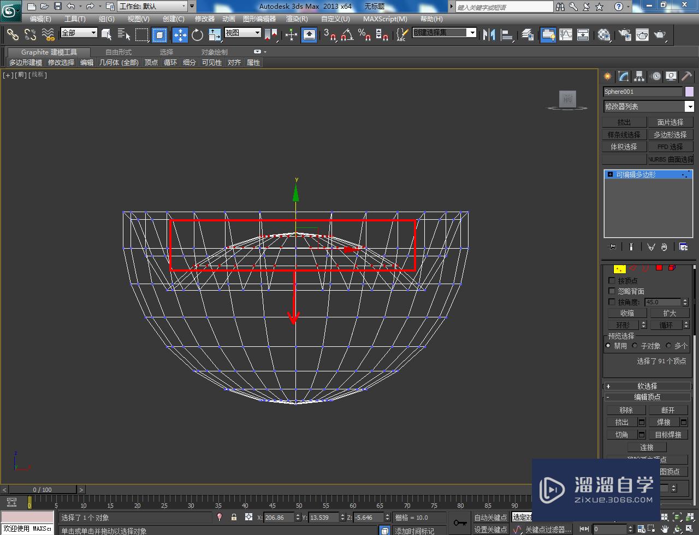Toggle the 3D Snaps icon

point(329,35)
